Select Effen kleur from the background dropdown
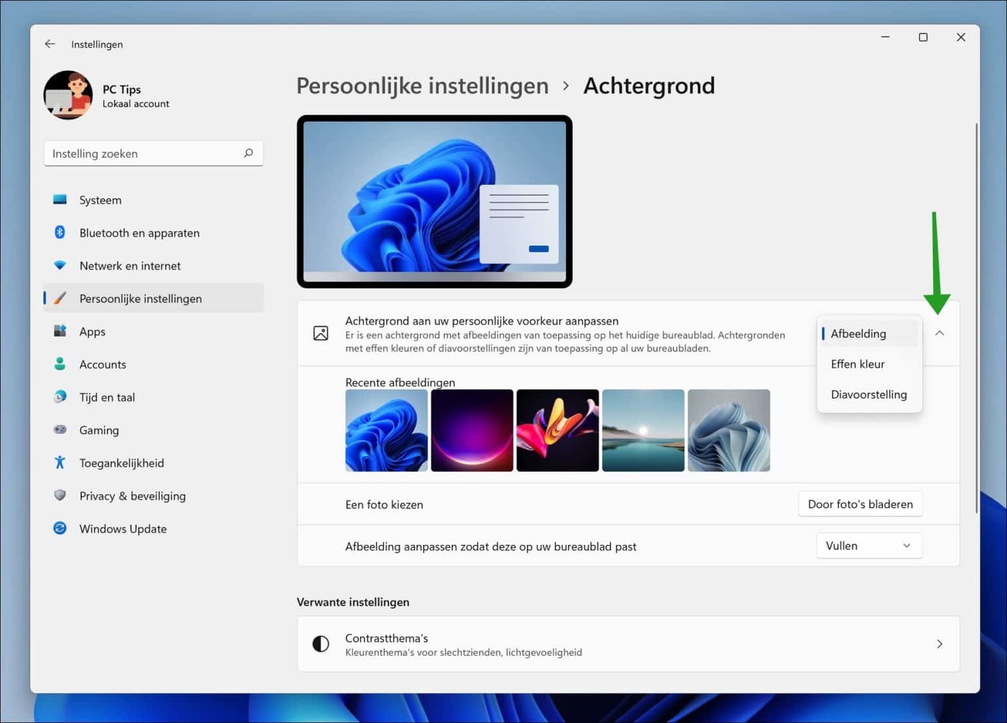Image resolution: width=1007 pixels, height=723 pixels. click(x=858, y=364)
